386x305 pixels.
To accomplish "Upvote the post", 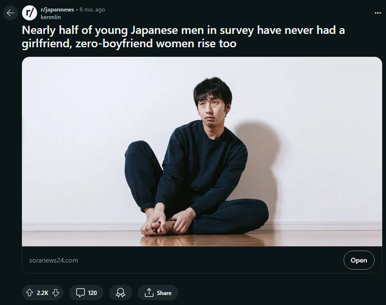I will (x=30, y=293).
